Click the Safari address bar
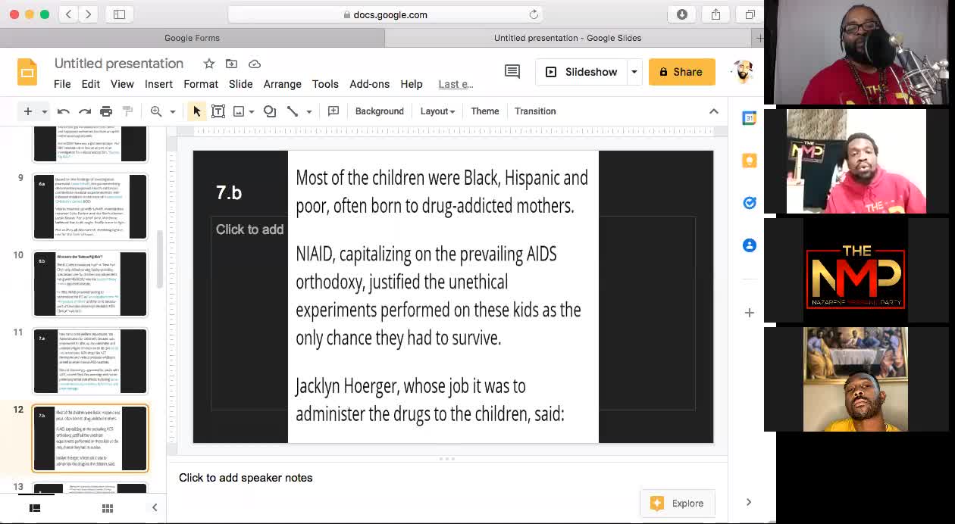The height and width of the screenshot is (524, 955). [385, 14]
